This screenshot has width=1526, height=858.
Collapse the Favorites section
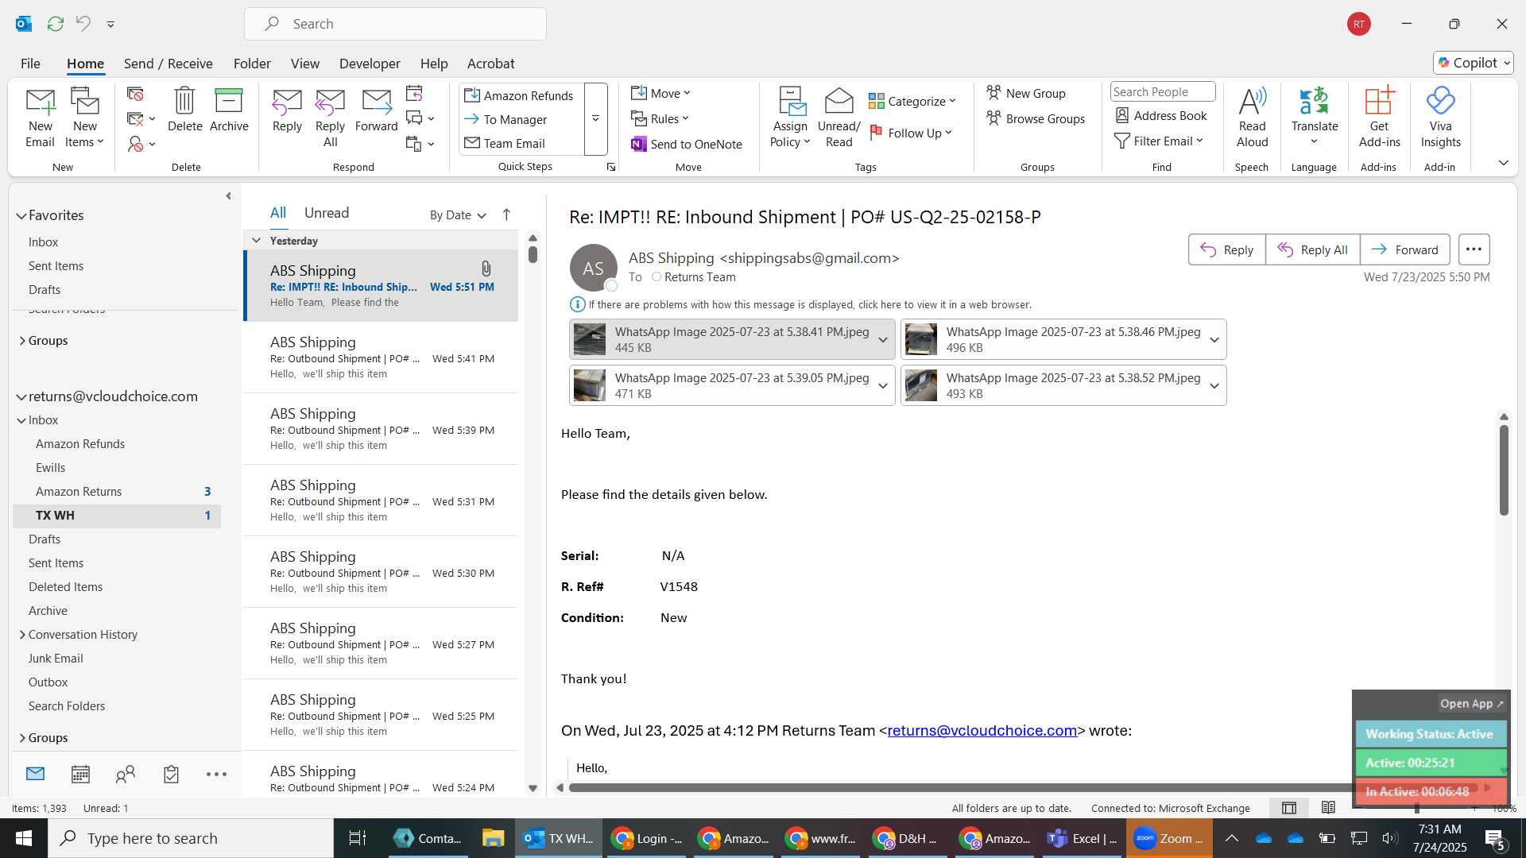coord(21,215)
